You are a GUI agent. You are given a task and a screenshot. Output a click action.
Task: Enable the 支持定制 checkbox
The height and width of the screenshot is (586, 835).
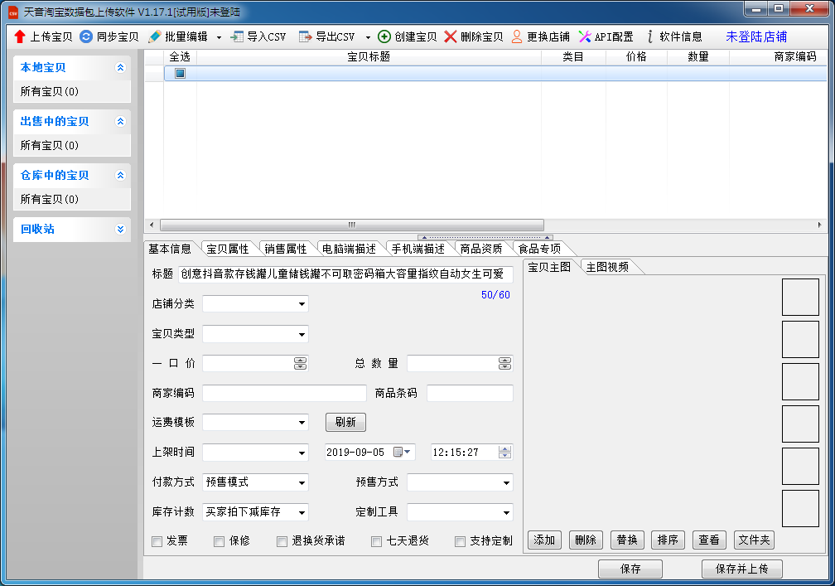pos(460,541)
